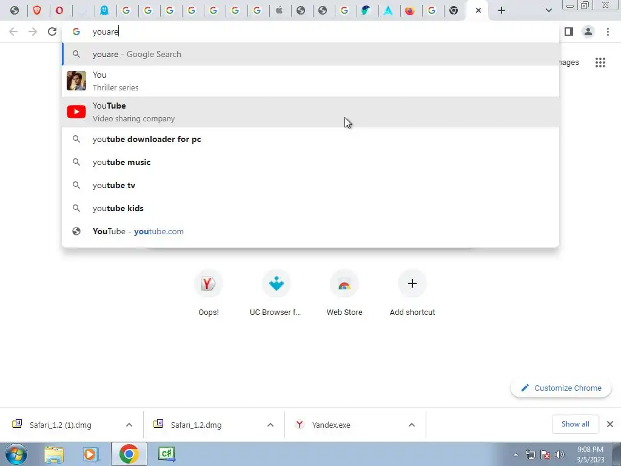Click the red YouTube logo icon
The image size is (621, 466).
click(x=76, y=112)
